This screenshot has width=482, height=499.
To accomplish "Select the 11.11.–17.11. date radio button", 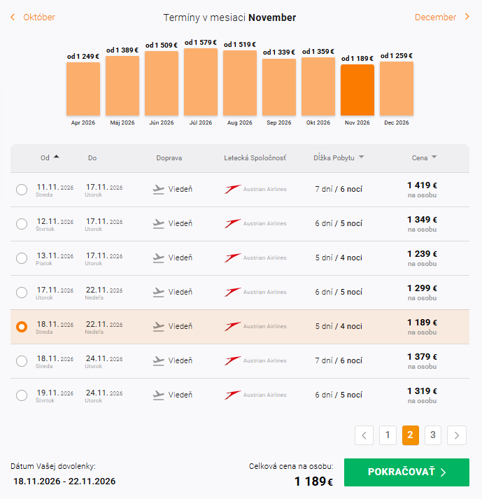I will pyautogui.click(x=22, y=189).
